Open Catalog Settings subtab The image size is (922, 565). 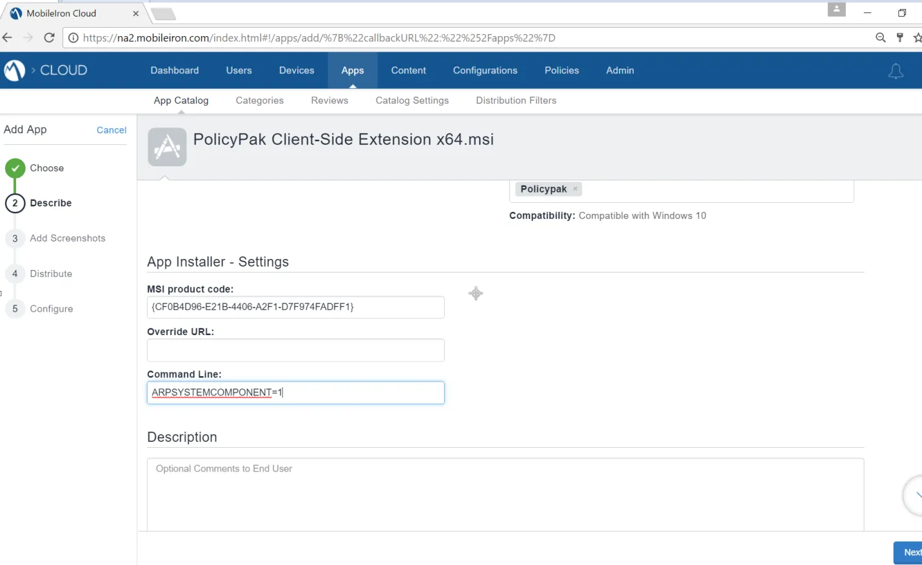412,101
